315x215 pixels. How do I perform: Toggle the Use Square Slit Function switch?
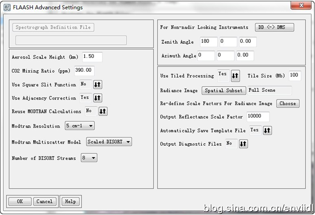[x=98, y=84]
